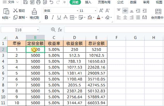Screen dimensions: 164x106
Task: Activate the 格式刷 format painter
Action: 34,14
